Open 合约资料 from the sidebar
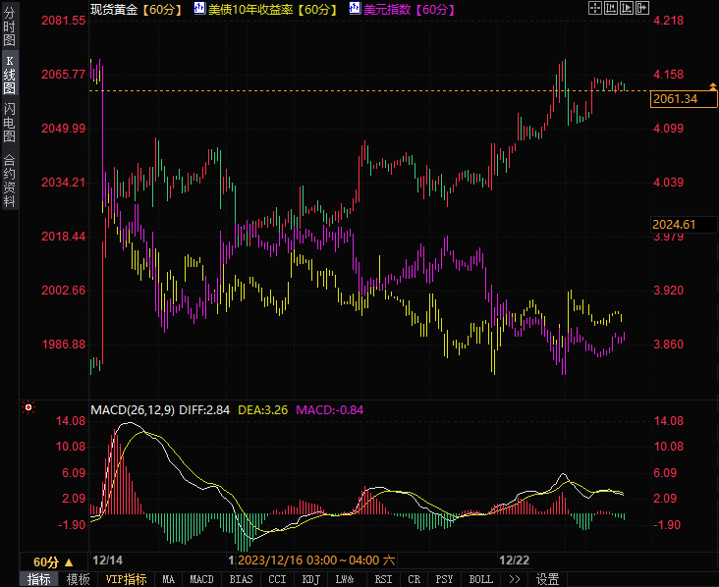The height and width of the screenshot is (587, 719). click(9, 182)
